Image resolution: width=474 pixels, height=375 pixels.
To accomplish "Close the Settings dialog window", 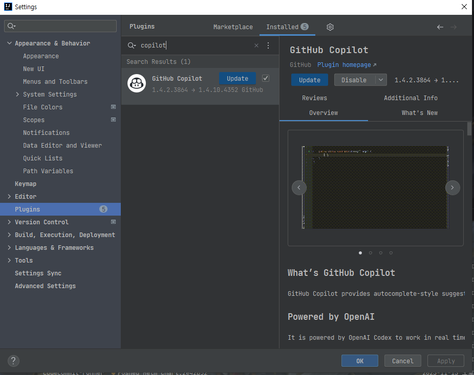I will 464,7.
